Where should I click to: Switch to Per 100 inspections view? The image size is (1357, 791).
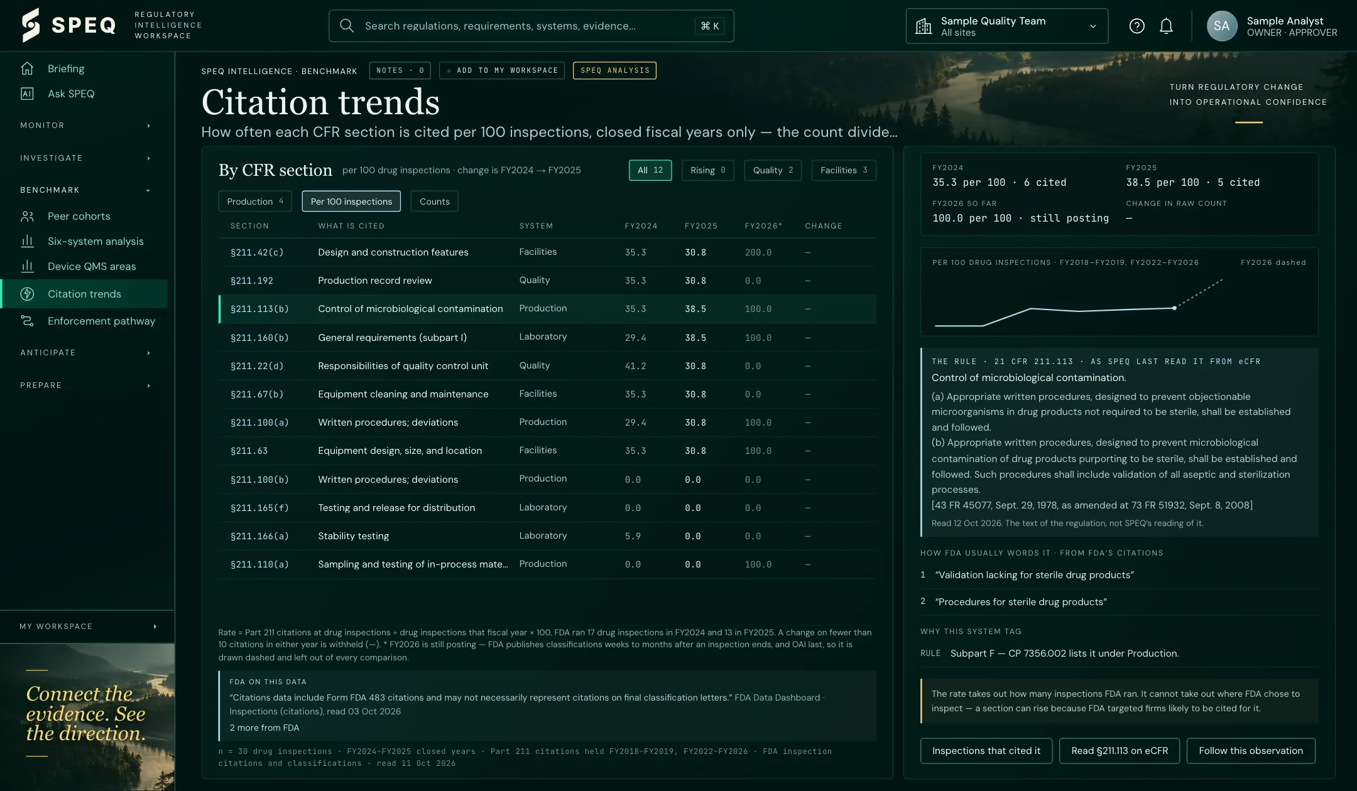click(351, 202)
